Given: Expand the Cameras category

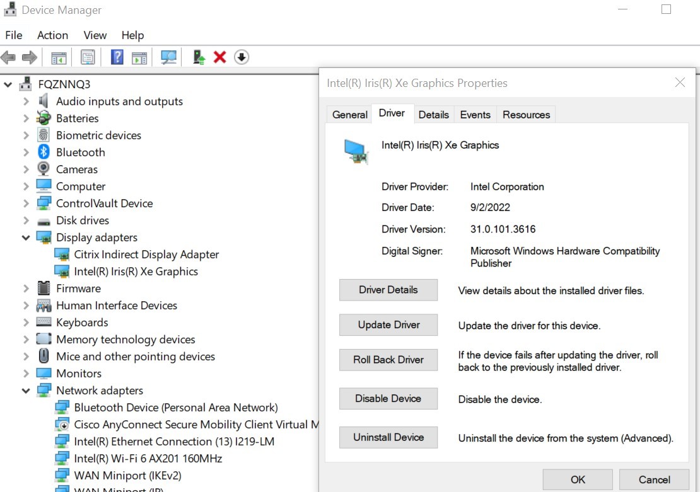Looking at the screenshot, I should 26,169.
